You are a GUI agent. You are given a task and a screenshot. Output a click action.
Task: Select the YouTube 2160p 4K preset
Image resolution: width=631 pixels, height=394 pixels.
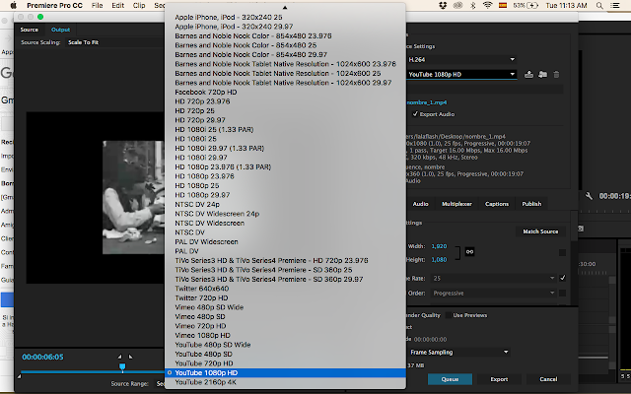click(x=285, y=382)
